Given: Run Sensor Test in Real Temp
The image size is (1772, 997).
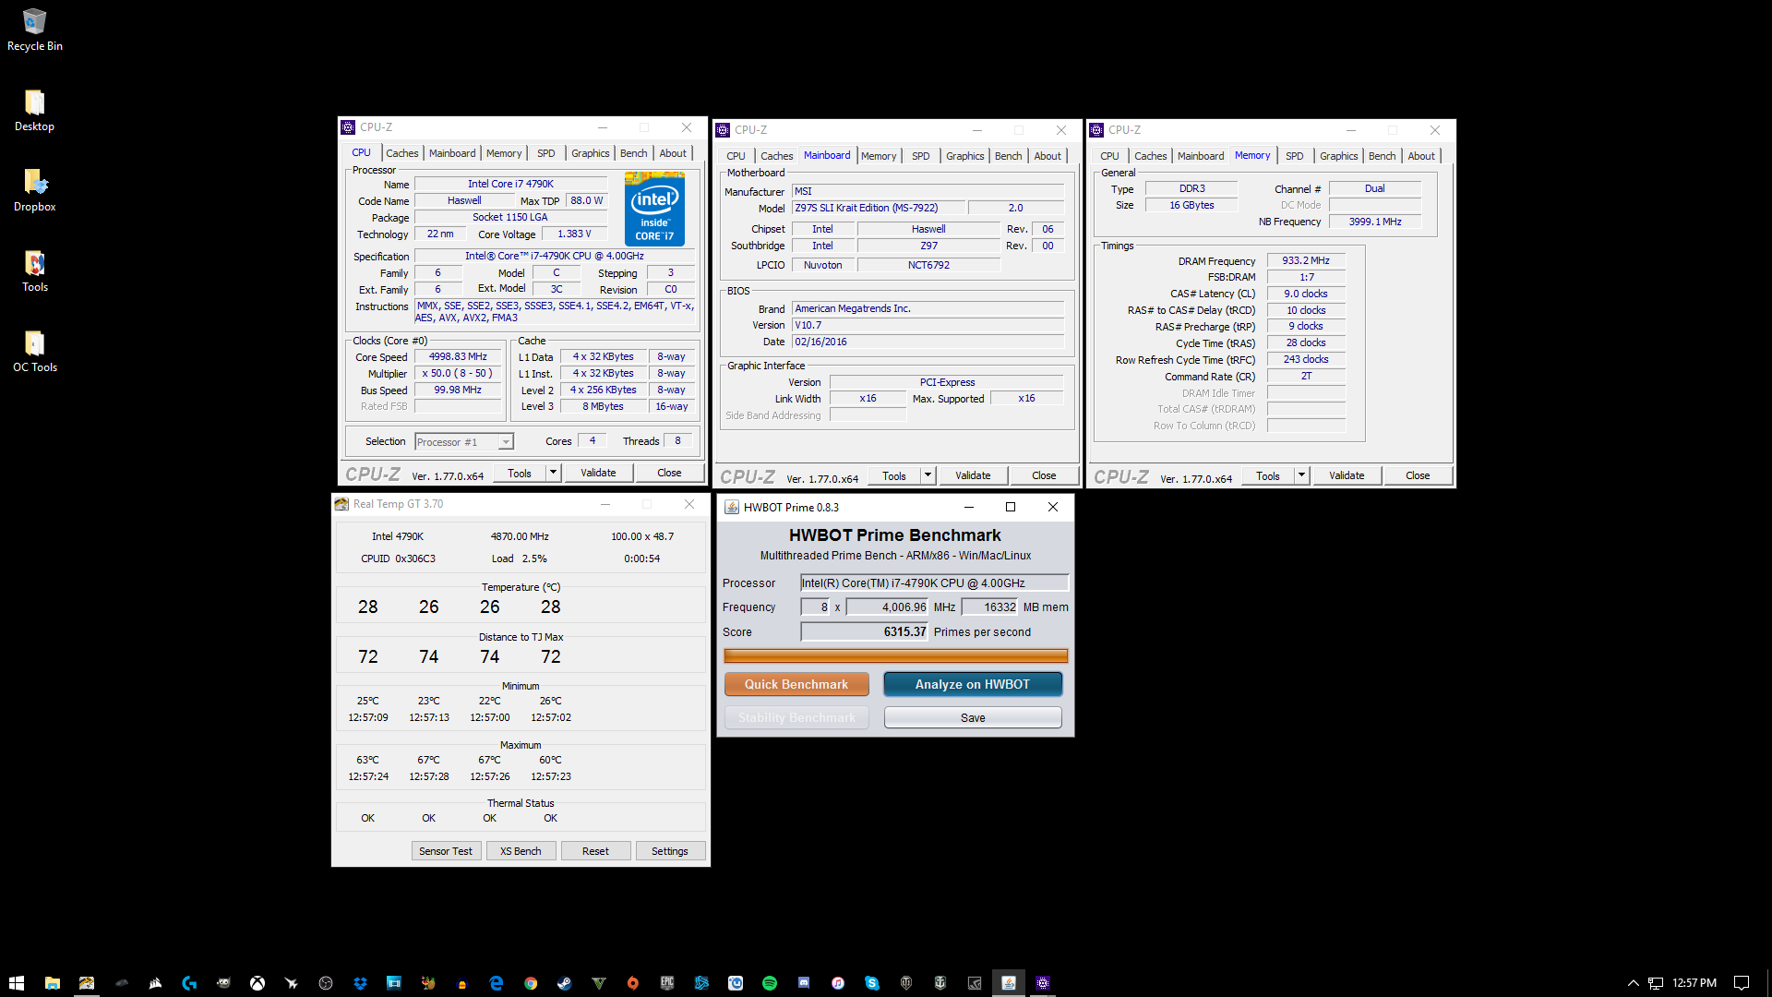Looking at the screenshot, I should (446, 851).
